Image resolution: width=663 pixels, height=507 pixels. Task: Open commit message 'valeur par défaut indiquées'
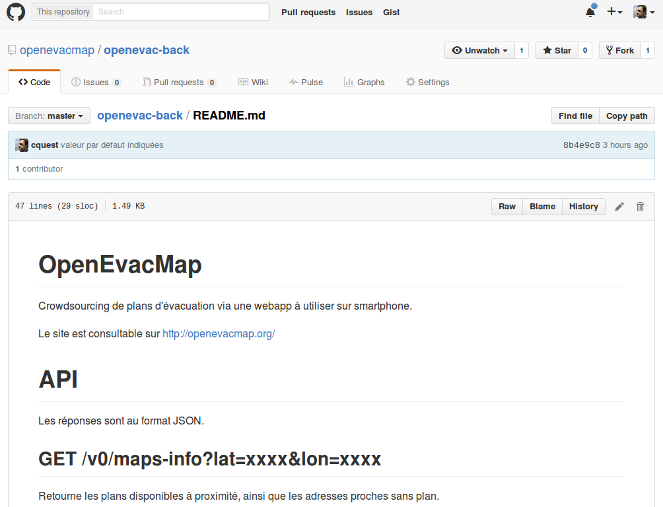click(112, 145)
